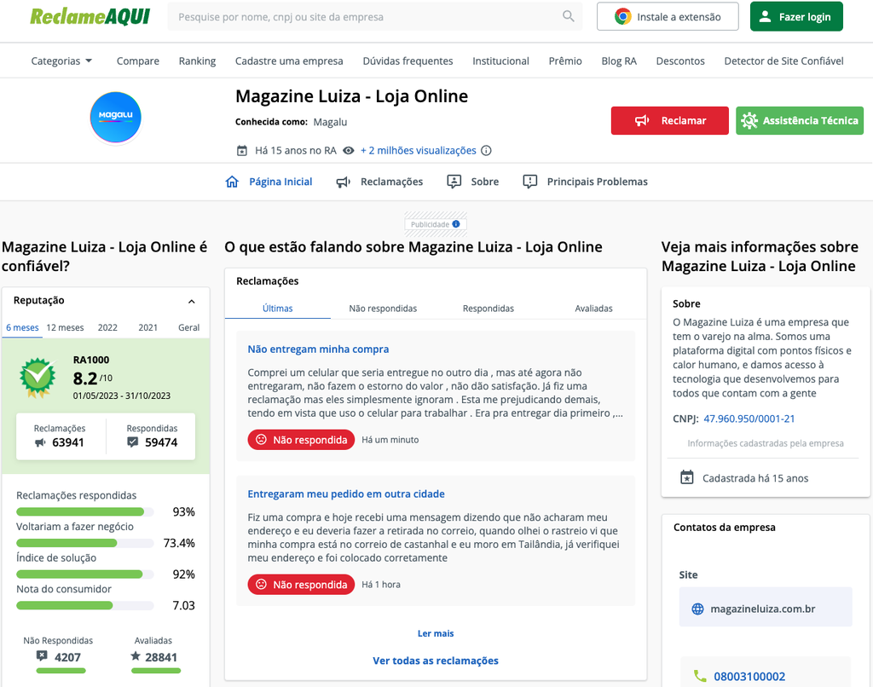
Task: Click the user icon on Fazer login
Action: pos(766,17)
